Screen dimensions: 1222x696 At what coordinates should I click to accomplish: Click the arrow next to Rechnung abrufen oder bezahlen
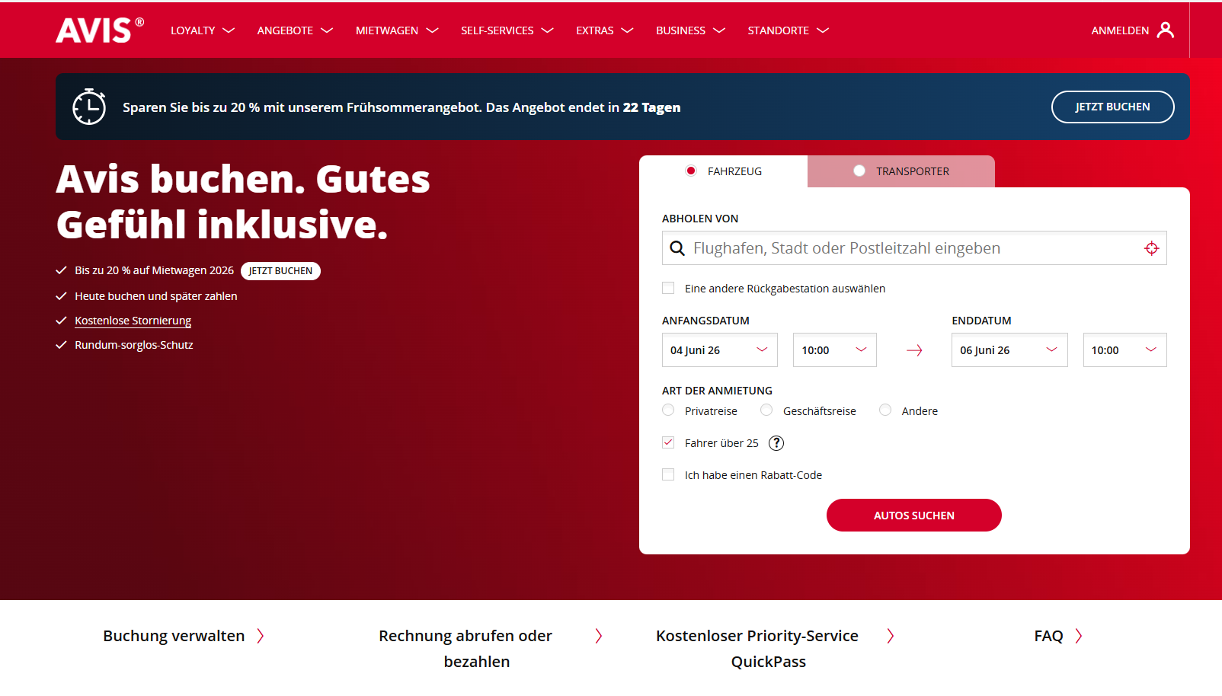pyautogui.click(x=599, y=636)
